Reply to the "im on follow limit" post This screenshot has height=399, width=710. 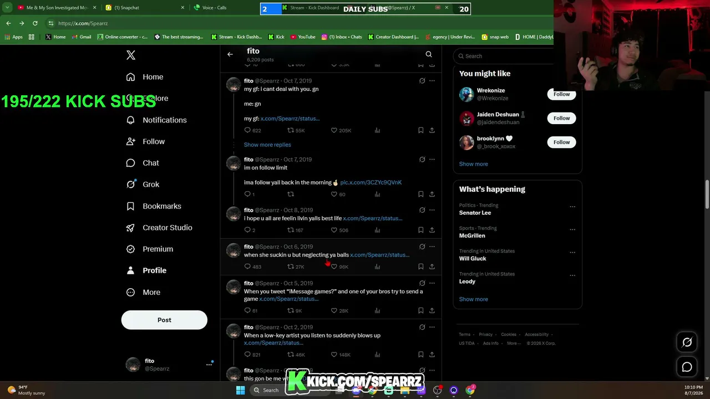[x=247, y=194]
